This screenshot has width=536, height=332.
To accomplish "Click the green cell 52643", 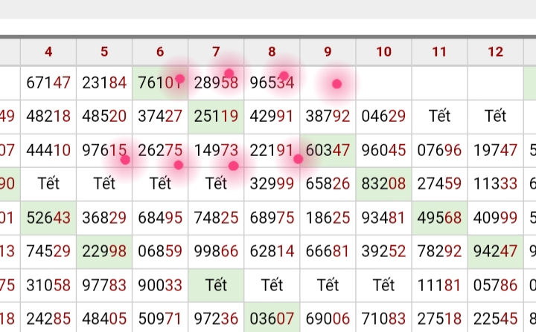I will 48,218.
